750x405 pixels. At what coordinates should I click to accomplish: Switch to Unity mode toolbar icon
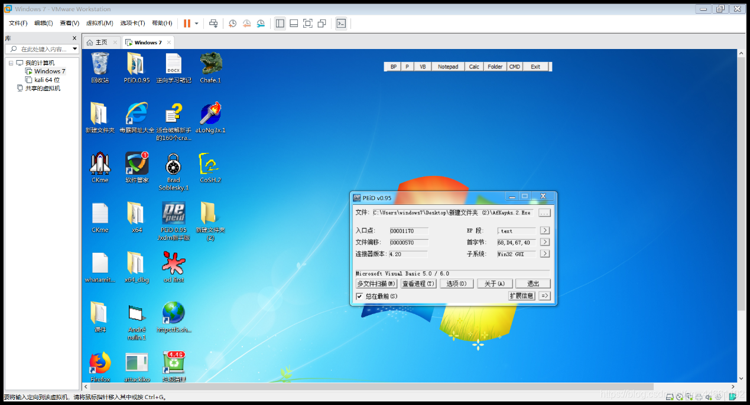click(x=322, y=23)
